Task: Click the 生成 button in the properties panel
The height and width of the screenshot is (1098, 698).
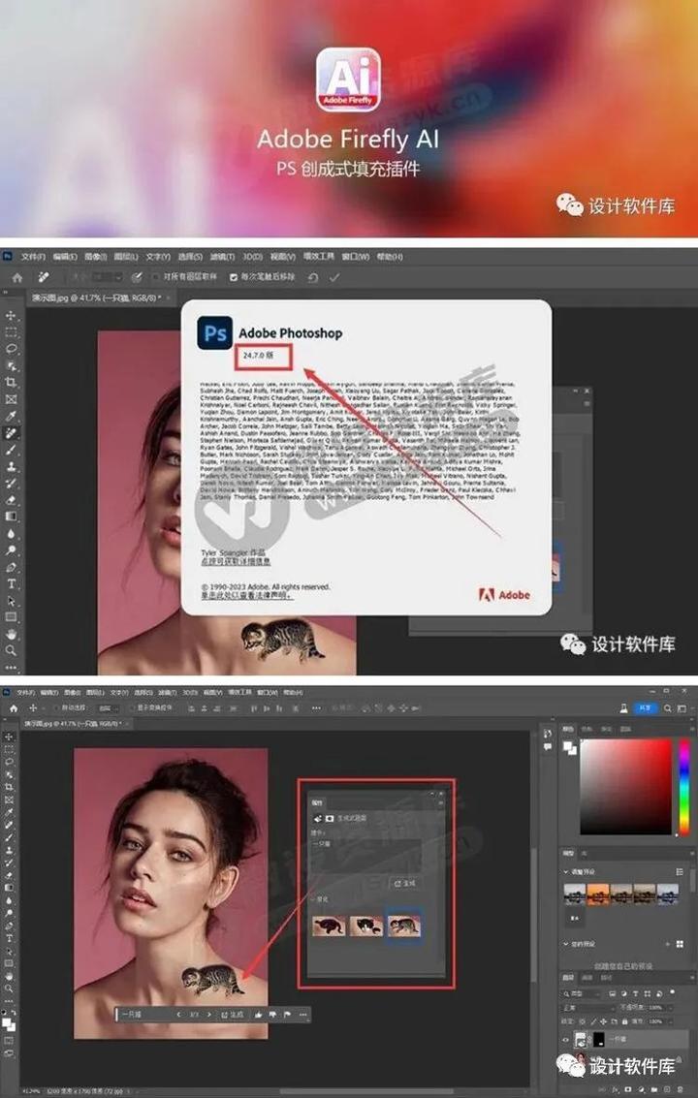Action: click(405, 883)
